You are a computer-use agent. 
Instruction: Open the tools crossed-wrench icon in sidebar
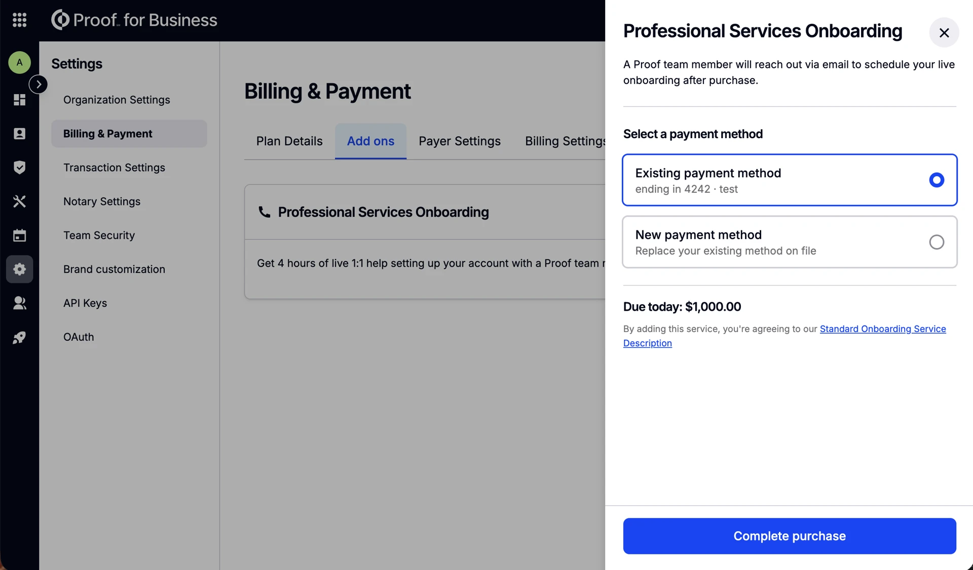point(19,201)
